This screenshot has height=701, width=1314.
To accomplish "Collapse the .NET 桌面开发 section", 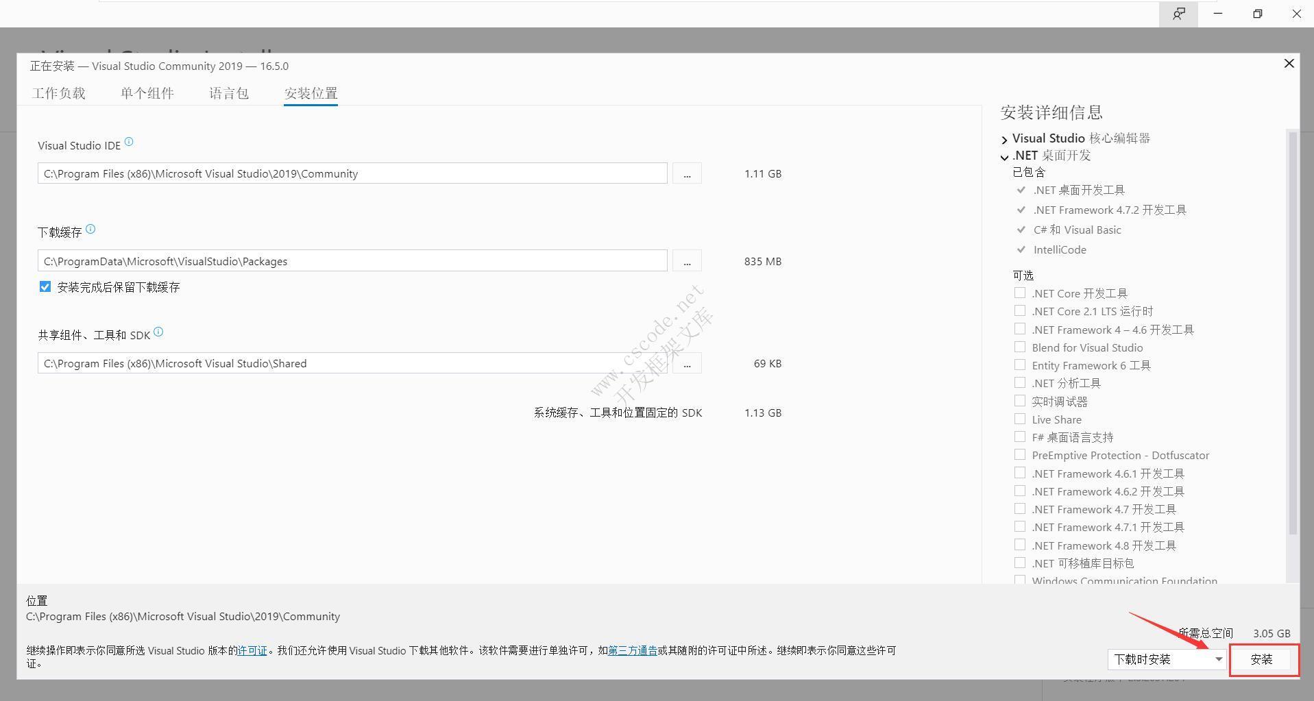I will click(x=1004, y=156).
